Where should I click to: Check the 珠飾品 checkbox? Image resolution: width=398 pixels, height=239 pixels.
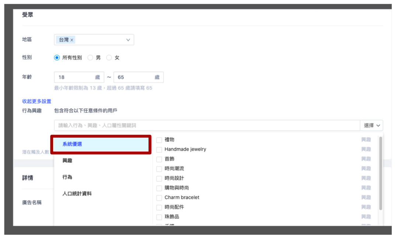pyautogui.click(x=159, y=217)
